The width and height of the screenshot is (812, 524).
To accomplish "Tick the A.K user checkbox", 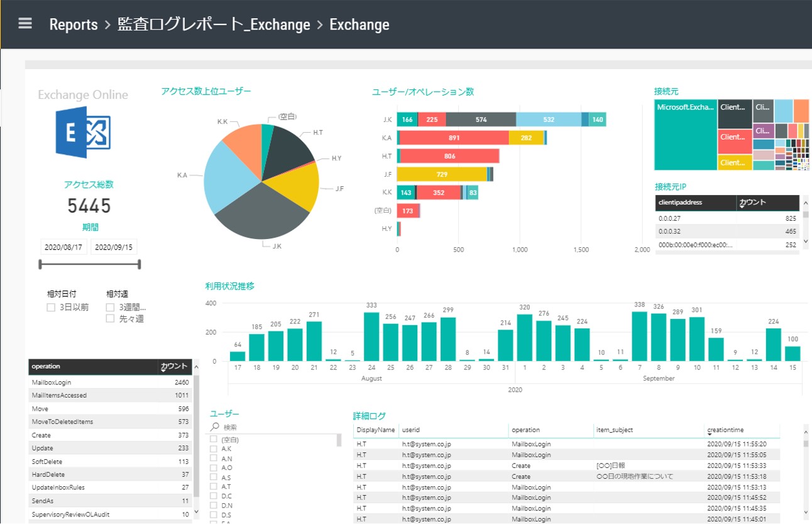I will click(x=214, y=449).
